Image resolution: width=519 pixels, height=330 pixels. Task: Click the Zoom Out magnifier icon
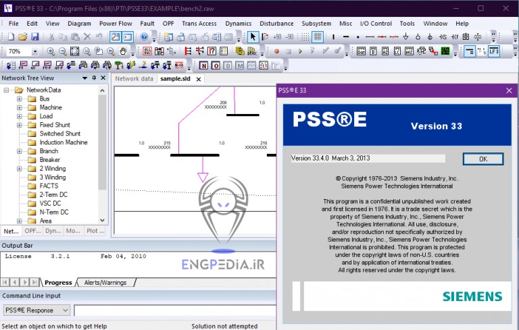coord(63,51)
